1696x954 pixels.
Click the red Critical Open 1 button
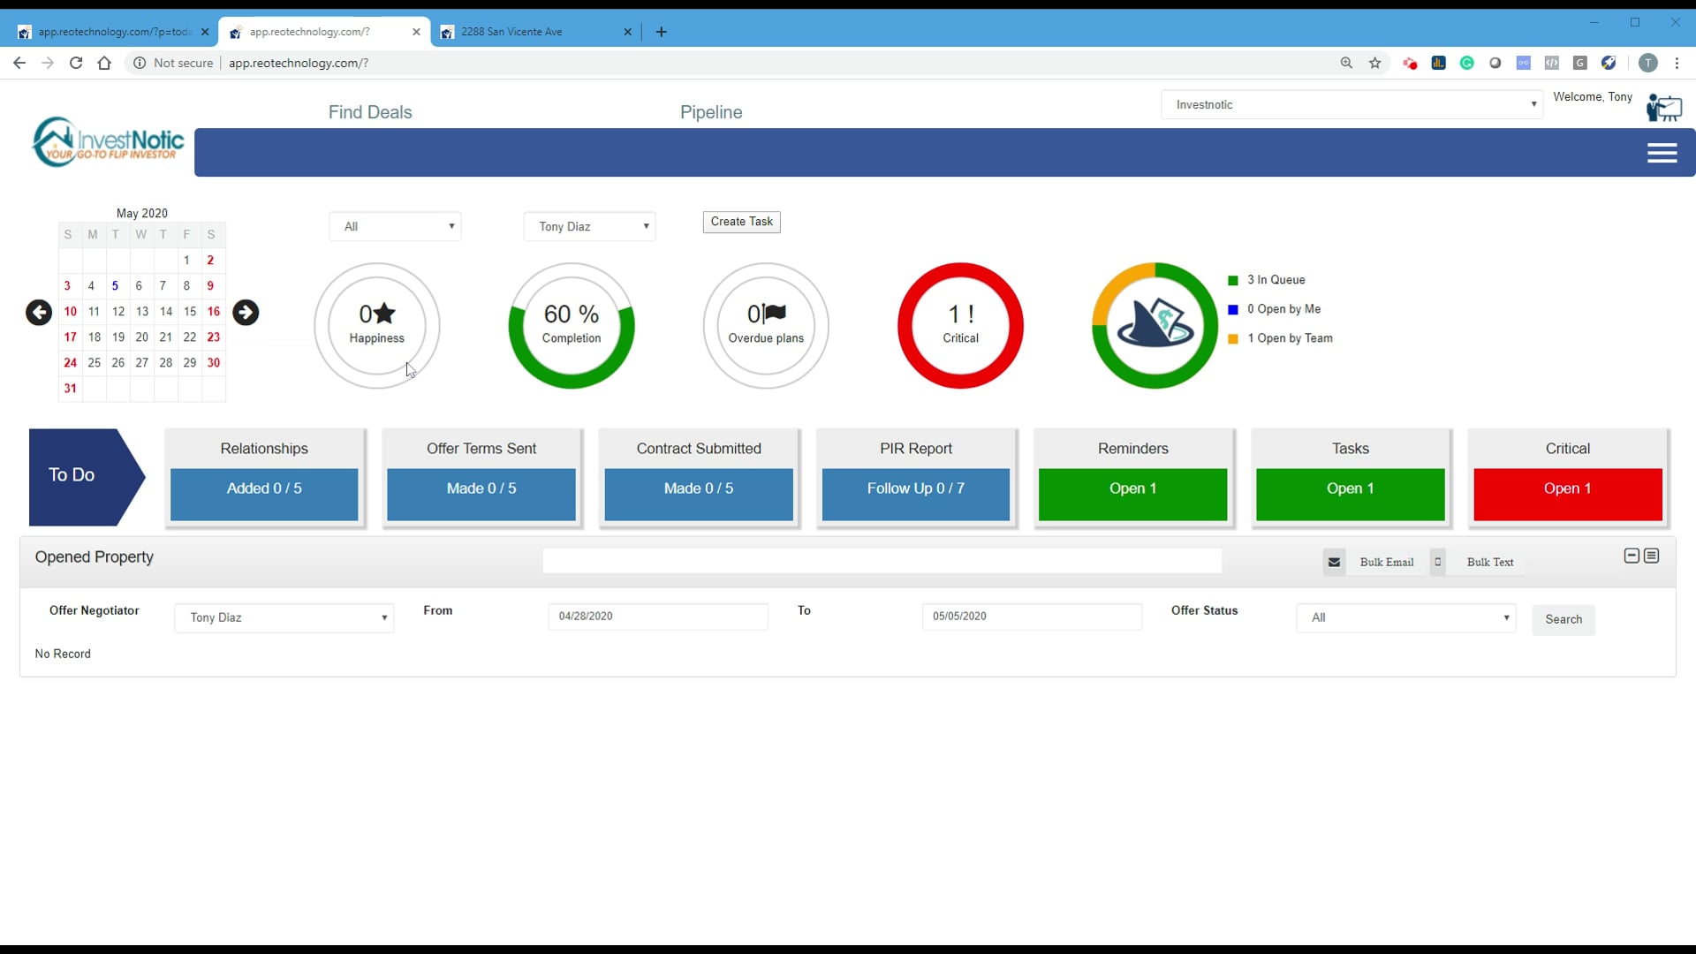point(1568,494)
